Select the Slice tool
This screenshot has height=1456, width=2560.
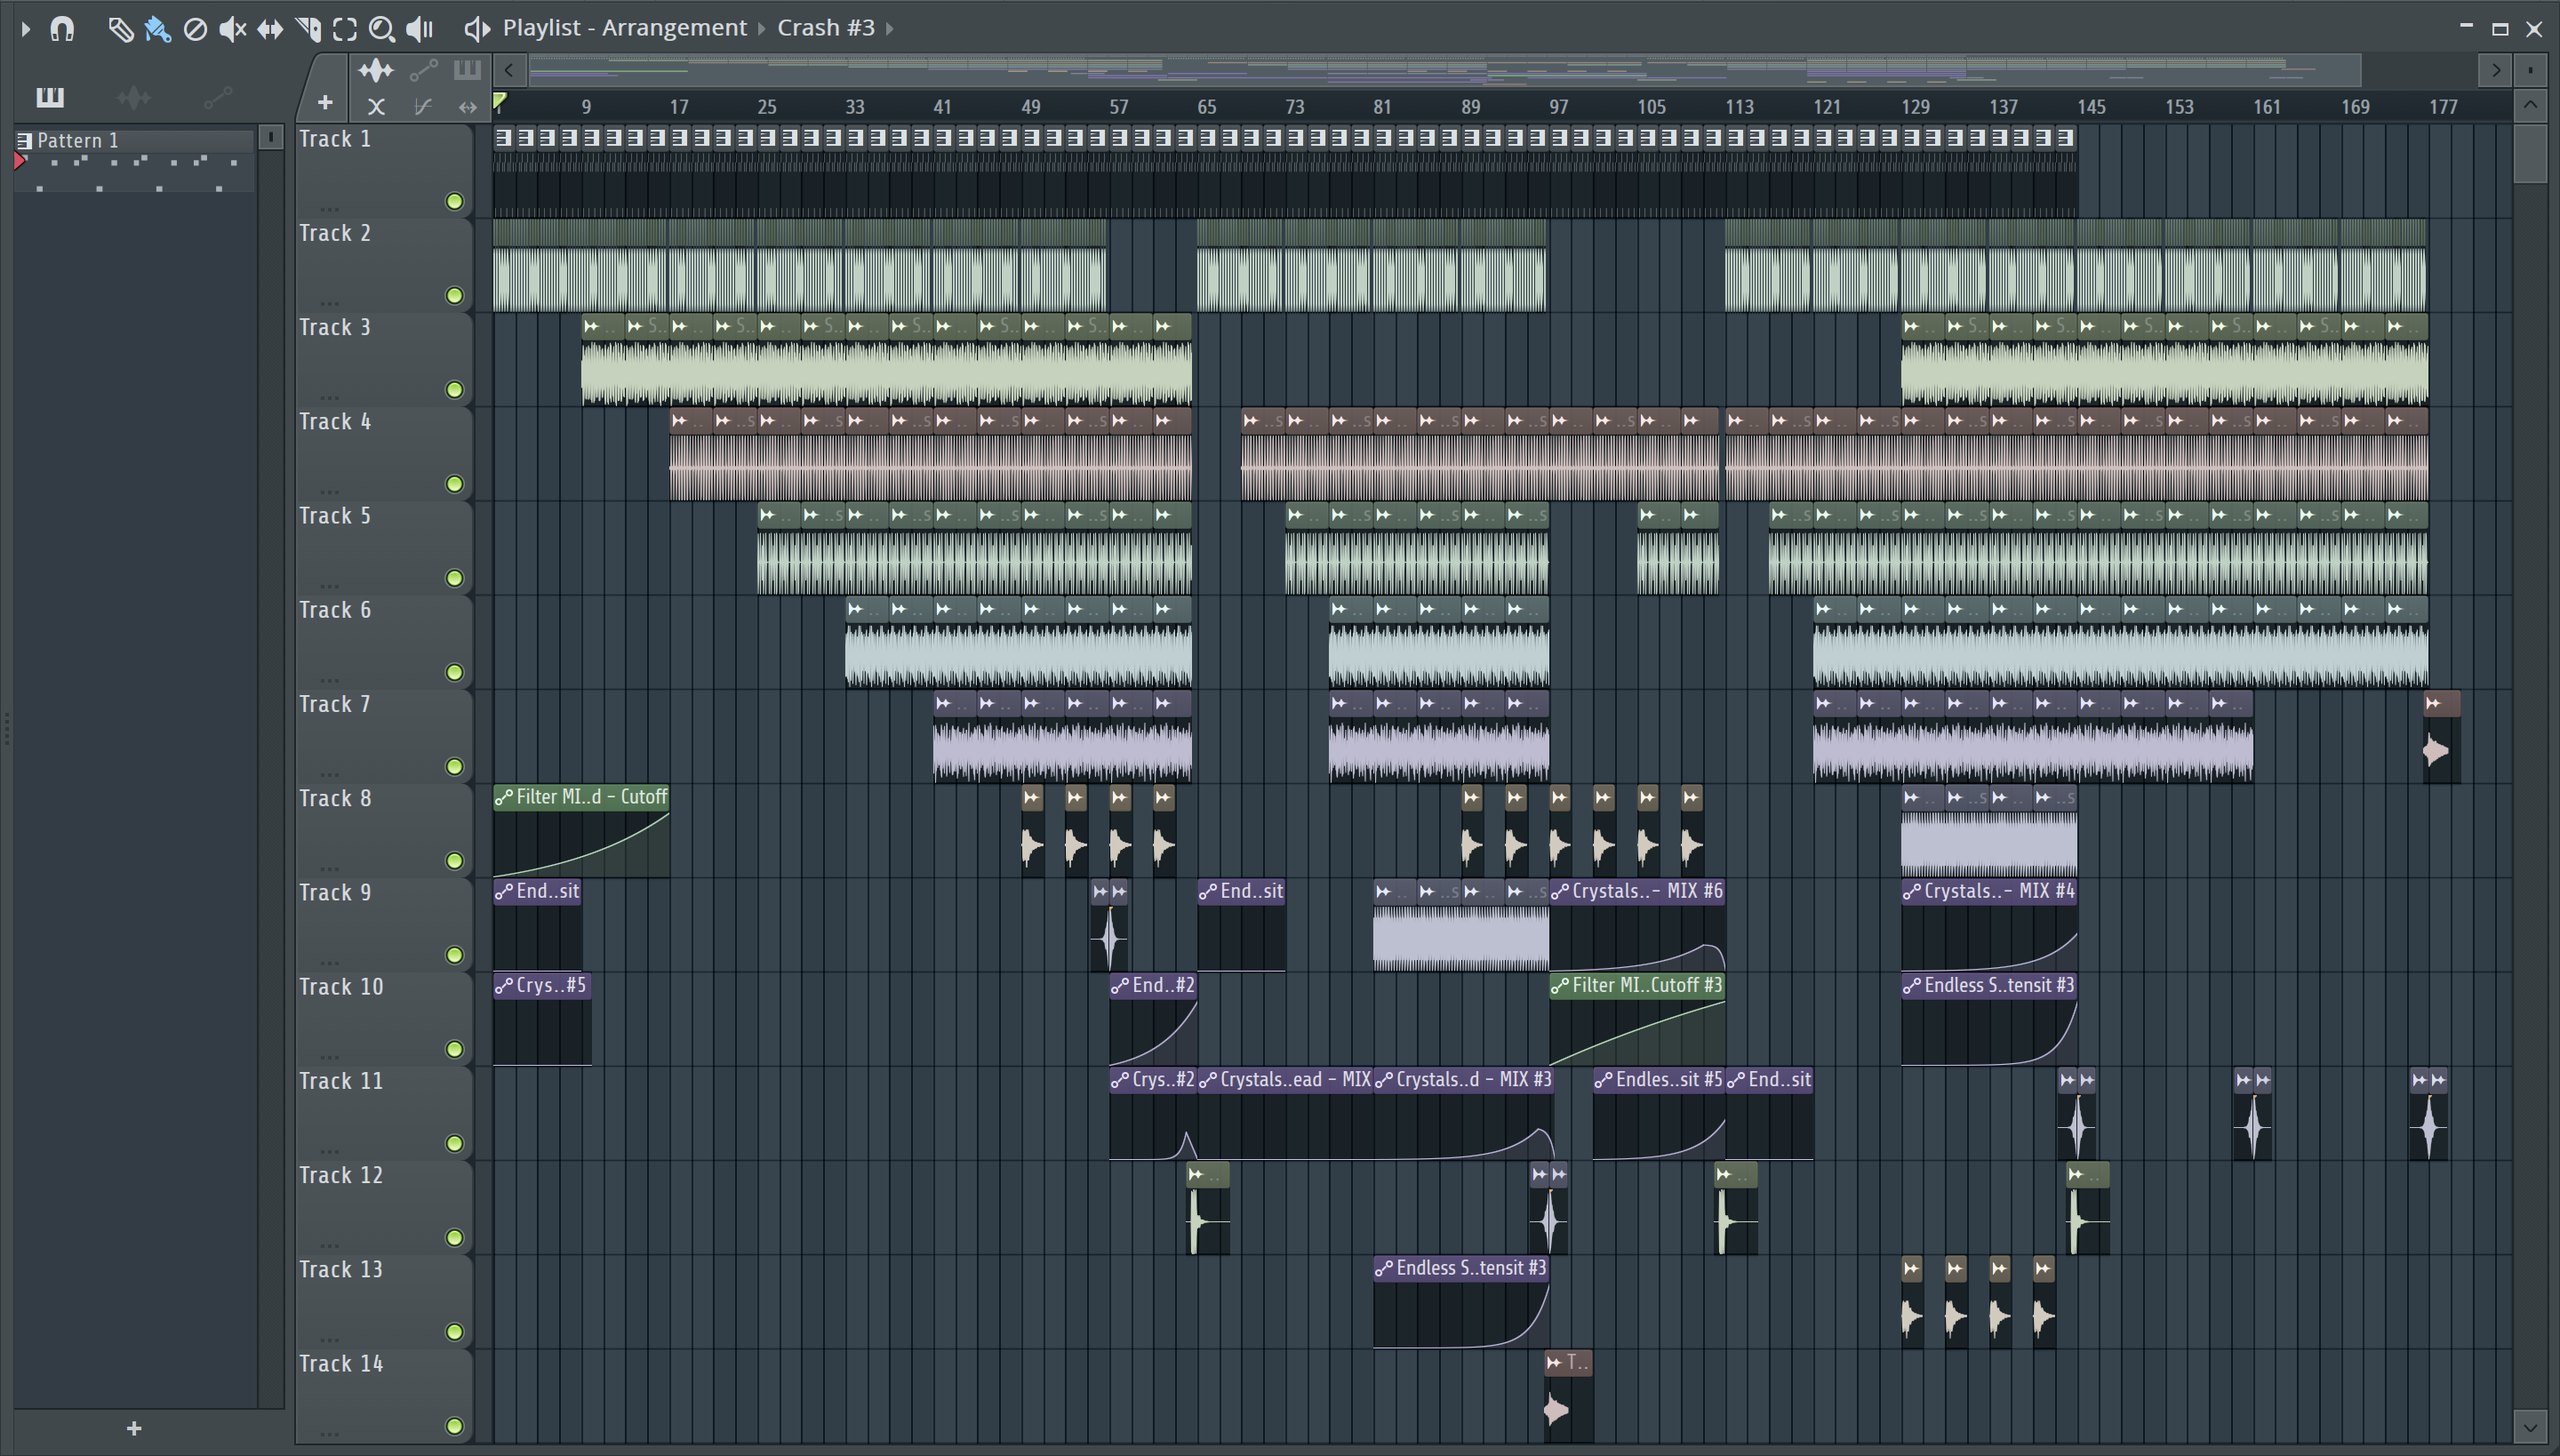(308, 29)
